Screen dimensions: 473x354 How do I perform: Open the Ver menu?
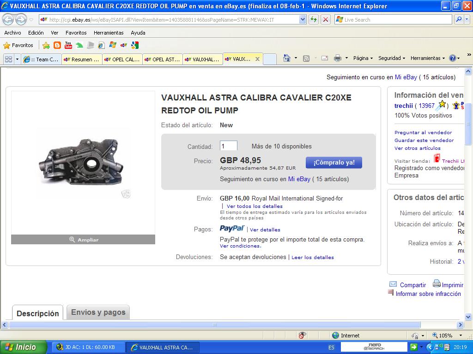55,33
